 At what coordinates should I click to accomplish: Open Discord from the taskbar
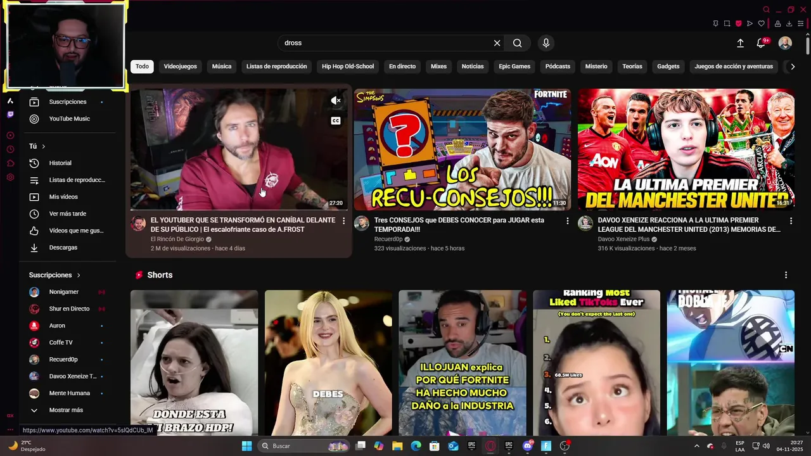click(x=528, y=446)
